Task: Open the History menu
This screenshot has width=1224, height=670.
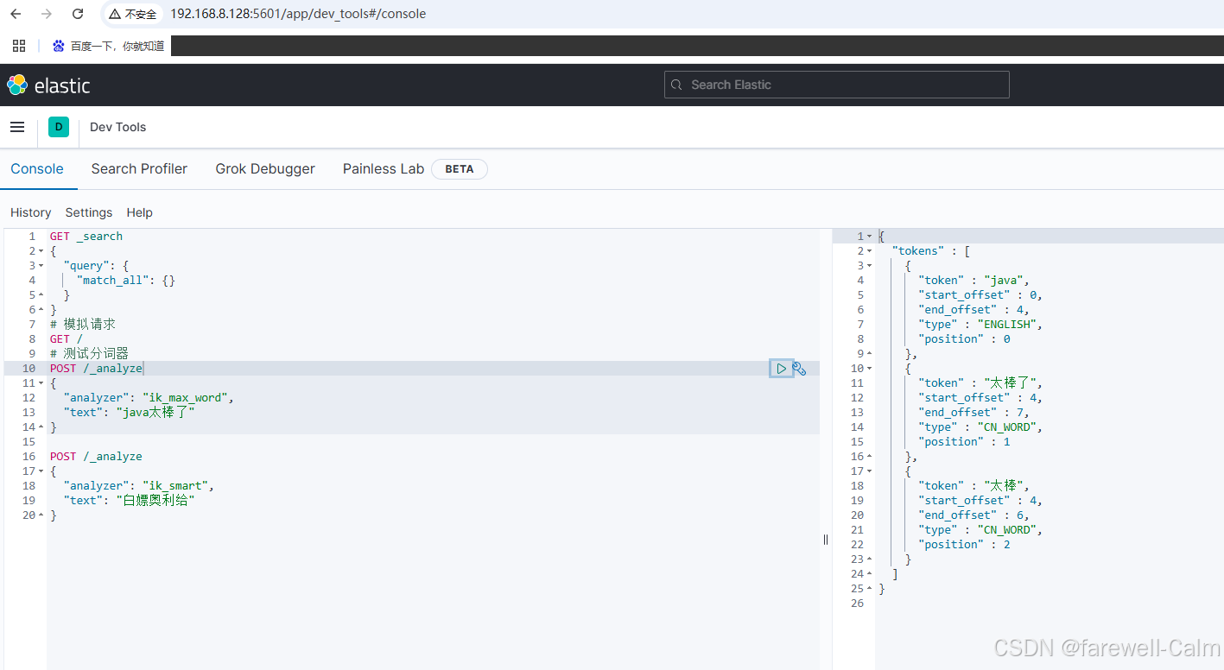Action: coord(31,212)
